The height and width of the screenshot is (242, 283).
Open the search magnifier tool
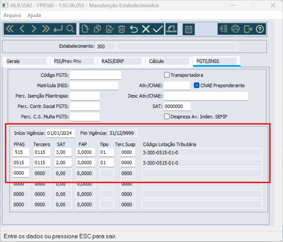pos(70,29)
